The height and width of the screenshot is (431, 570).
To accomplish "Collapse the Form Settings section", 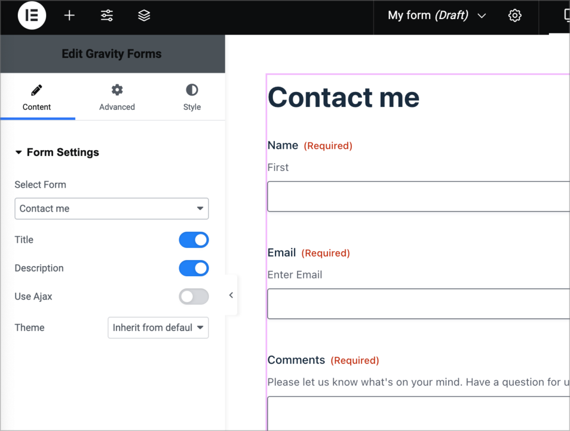I will (x=57, y=152).
